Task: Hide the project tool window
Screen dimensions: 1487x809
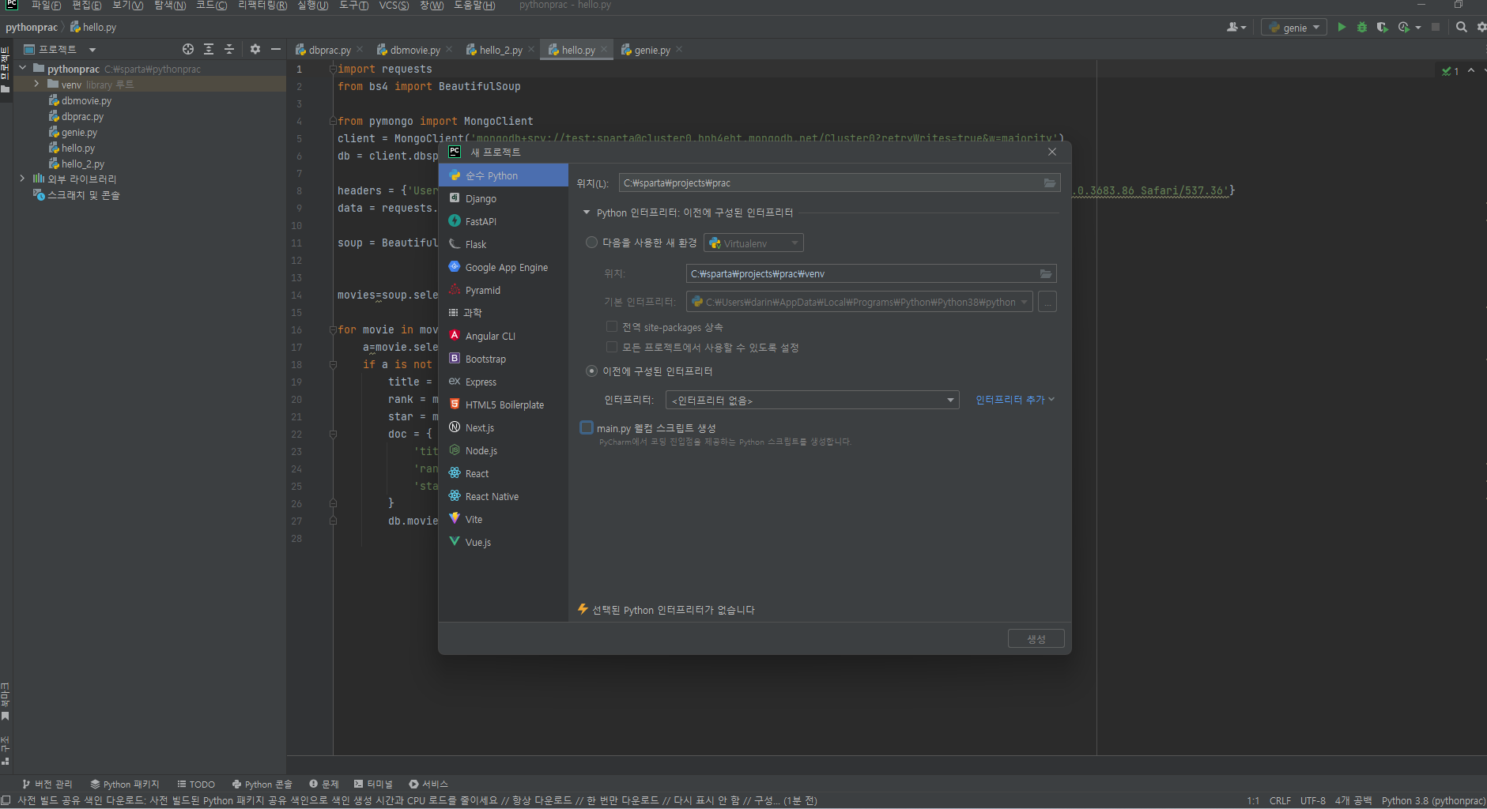Action: [276, 49]
